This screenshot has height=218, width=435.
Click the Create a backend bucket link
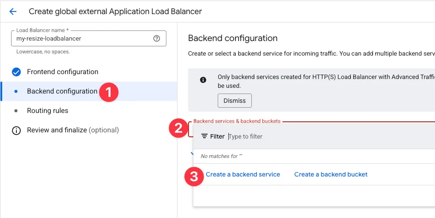pyautogui.click(x=331, y=174)
